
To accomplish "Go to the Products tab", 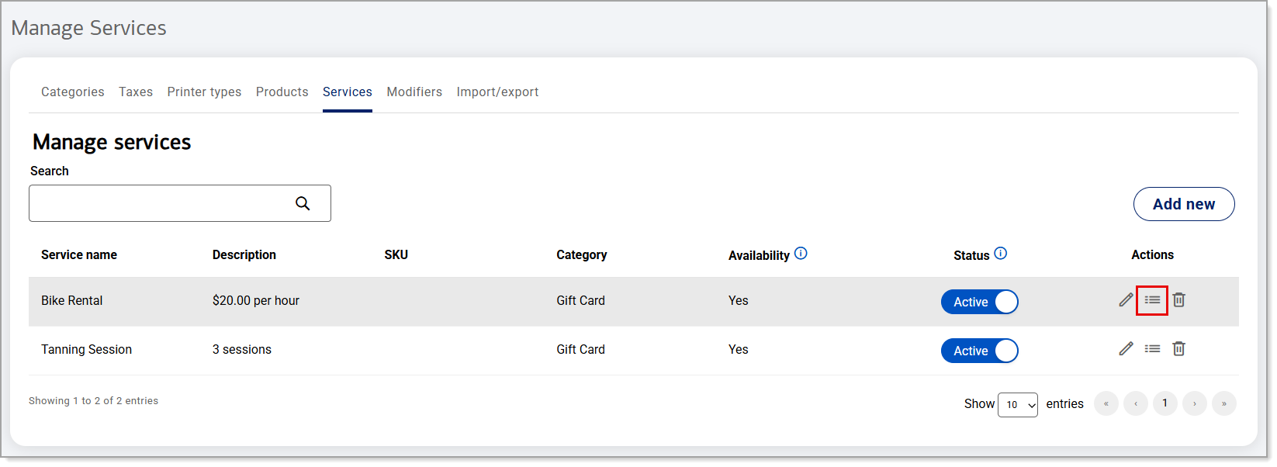I will click(x=282, y=92).
